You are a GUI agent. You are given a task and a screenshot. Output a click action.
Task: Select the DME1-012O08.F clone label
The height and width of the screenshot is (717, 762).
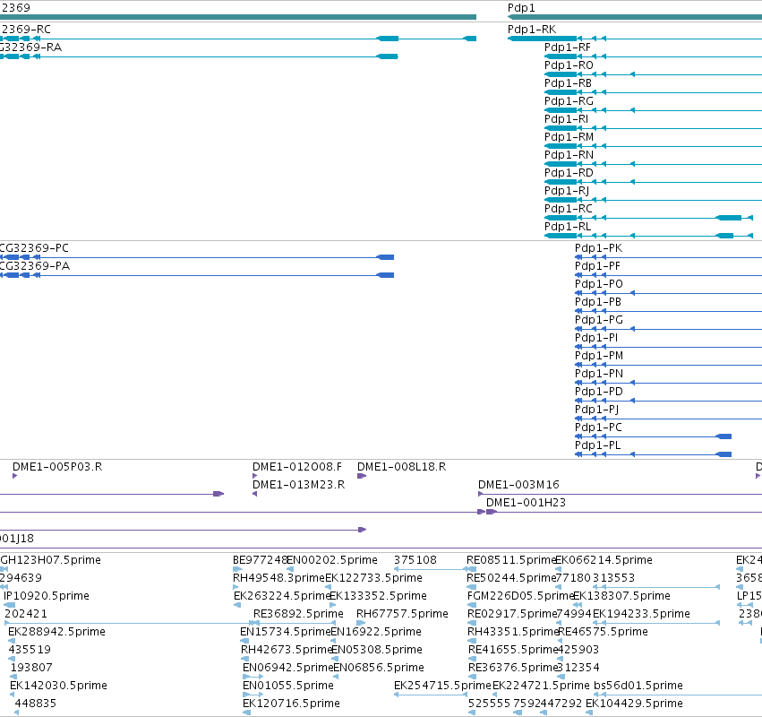coord(297,467)
